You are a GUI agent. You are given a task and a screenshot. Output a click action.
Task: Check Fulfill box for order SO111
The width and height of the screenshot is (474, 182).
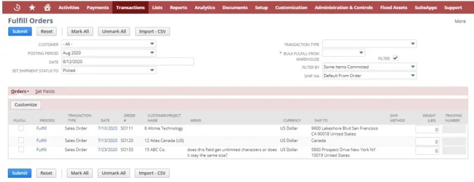pos(21,128)
